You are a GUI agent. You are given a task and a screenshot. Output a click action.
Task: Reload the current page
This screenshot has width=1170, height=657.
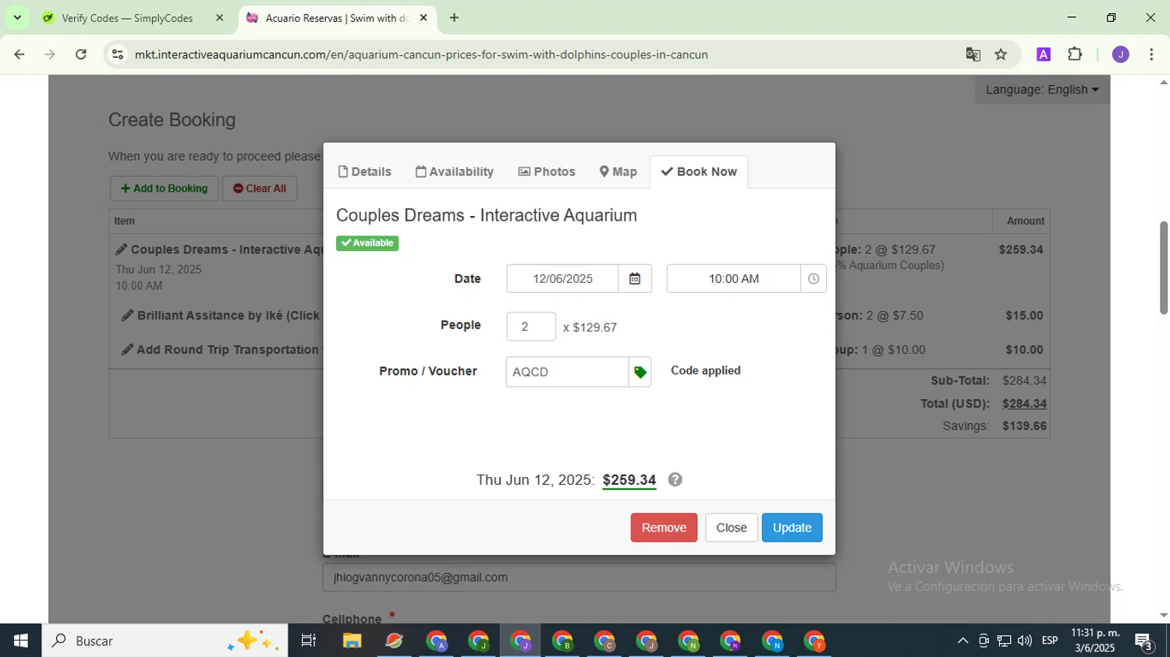81,55
